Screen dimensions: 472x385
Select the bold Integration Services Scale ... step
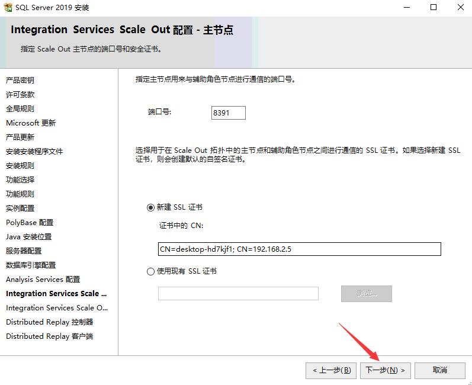pos(56,294)
